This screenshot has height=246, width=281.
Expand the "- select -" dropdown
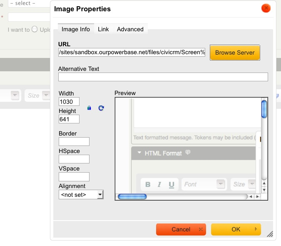[27, 3]
